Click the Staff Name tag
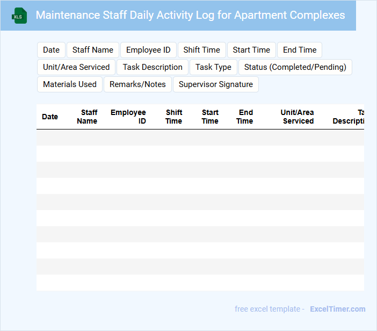Image resolution: width=377 pixels, height=331 pixels. pyautogui.click(x=93, y=50)
